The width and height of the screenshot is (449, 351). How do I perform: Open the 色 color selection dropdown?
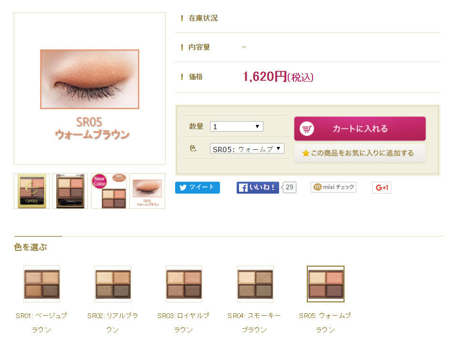click(247, 149)
